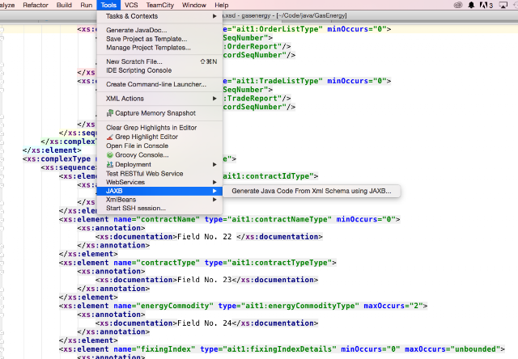Click Deployment submenu arrow
This screenshot has height=359, width=518.
[214, 164]
